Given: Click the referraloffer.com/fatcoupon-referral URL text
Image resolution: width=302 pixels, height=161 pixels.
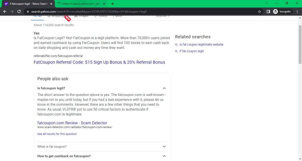Looking at the screenshot, I should click(58, 56).
